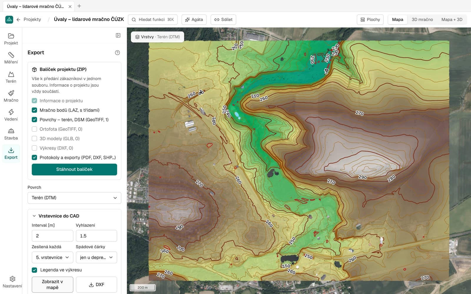This screenshot has height=294, width=471.
Task: Open Export help question mark icon
Action: pyautogui.click(x=117, y=53)
